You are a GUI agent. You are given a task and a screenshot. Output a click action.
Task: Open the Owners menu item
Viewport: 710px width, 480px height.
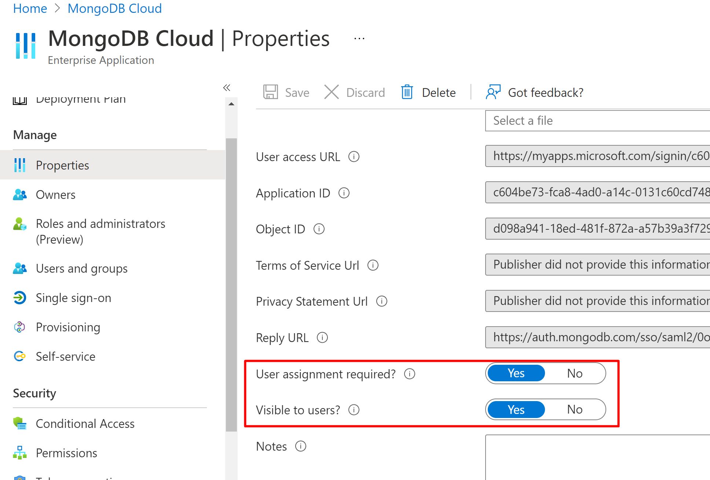tap(55, 195)
